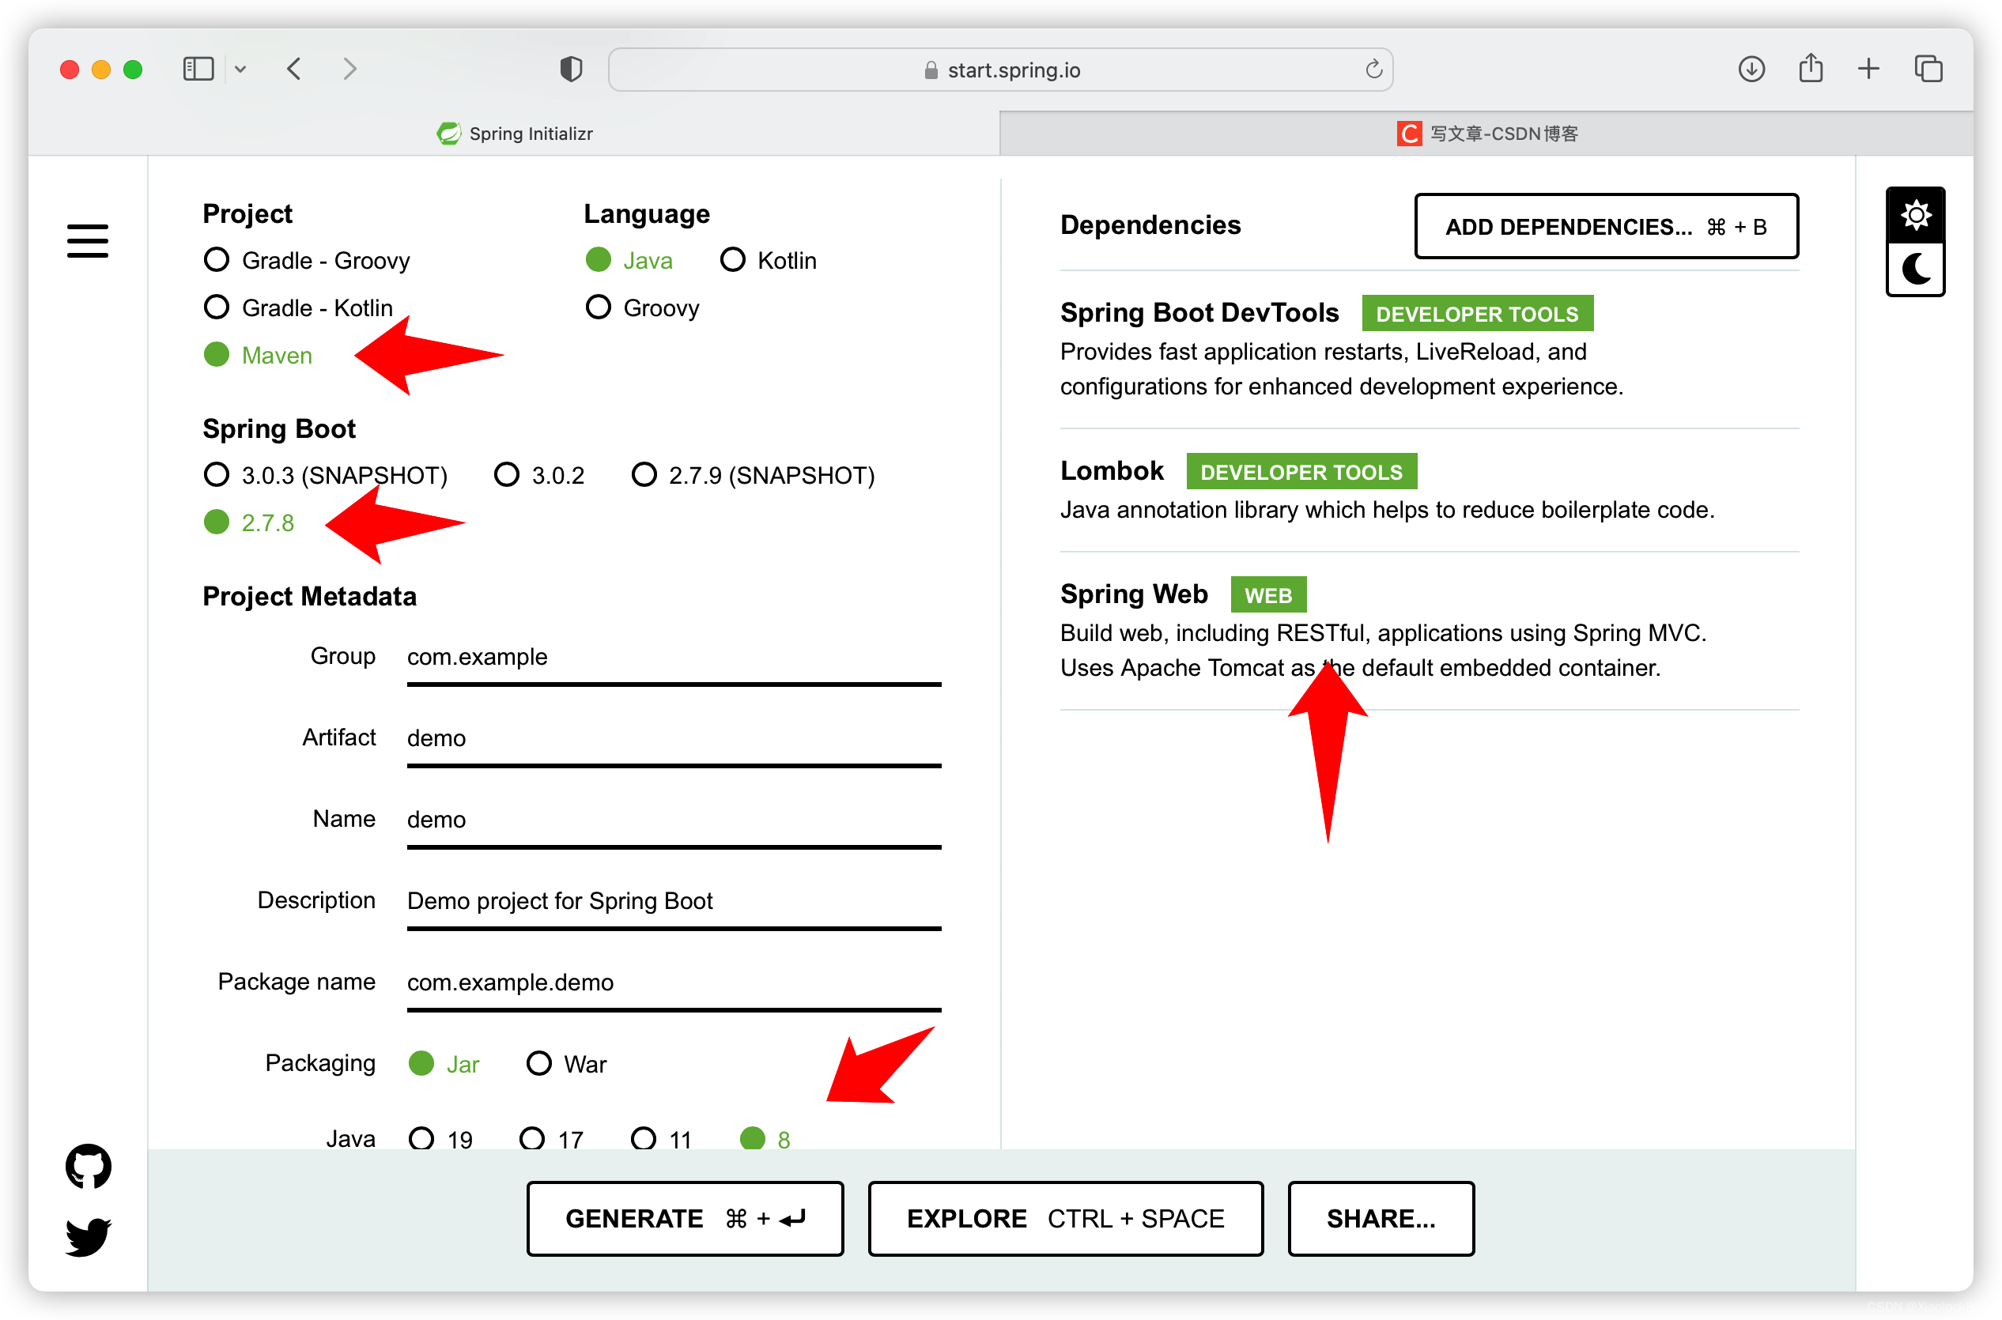Viewport: 2002px width, 1320px height.
Task: Select Gradle - Kotlin project type
Action: pyautogui.click(x=298, y=307)
